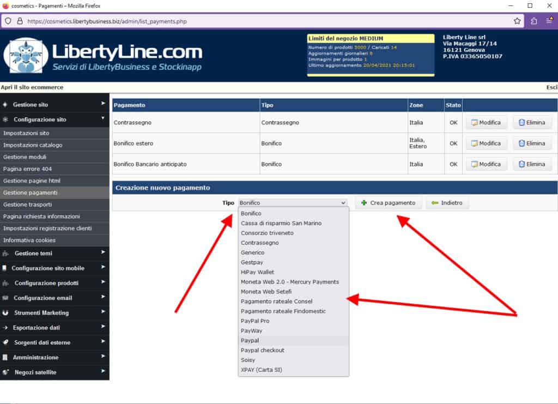Pick Gestpay from the dropdown list
The height and width of the screenshot is (404, 558).
[293, 262]
